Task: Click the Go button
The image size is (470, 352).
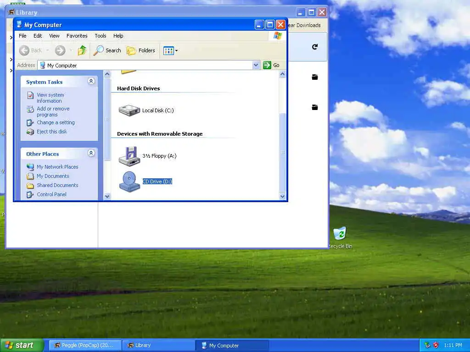Action: (271, 65)
